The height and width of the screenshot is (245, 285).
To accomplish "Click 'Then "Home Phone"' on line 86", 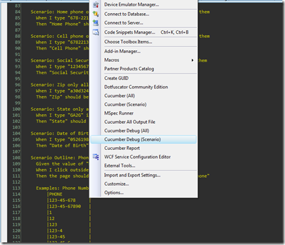I will pyautogui.click(x=59, y=24).
